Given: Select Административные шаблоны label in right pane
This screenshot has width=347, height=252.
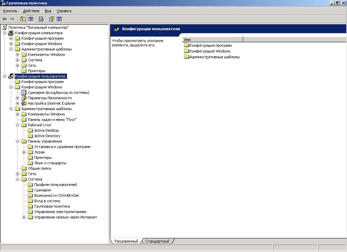Looking at the screenshot, I should (x=215, y=57).
